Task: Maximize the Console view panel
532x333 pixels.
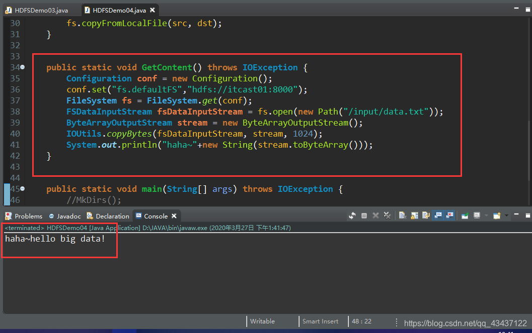Action: 528,215
